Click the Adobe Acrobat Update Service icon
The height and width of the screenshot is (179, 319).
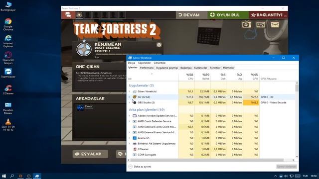point(135,116)
